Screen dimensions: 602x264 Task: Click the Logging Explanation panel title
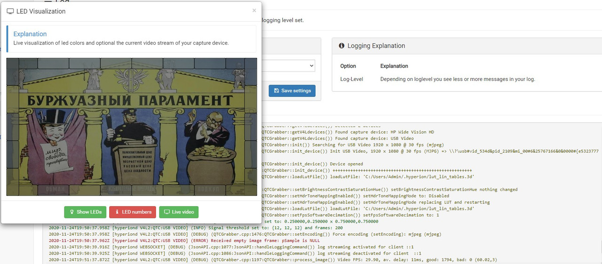(376, 46)
